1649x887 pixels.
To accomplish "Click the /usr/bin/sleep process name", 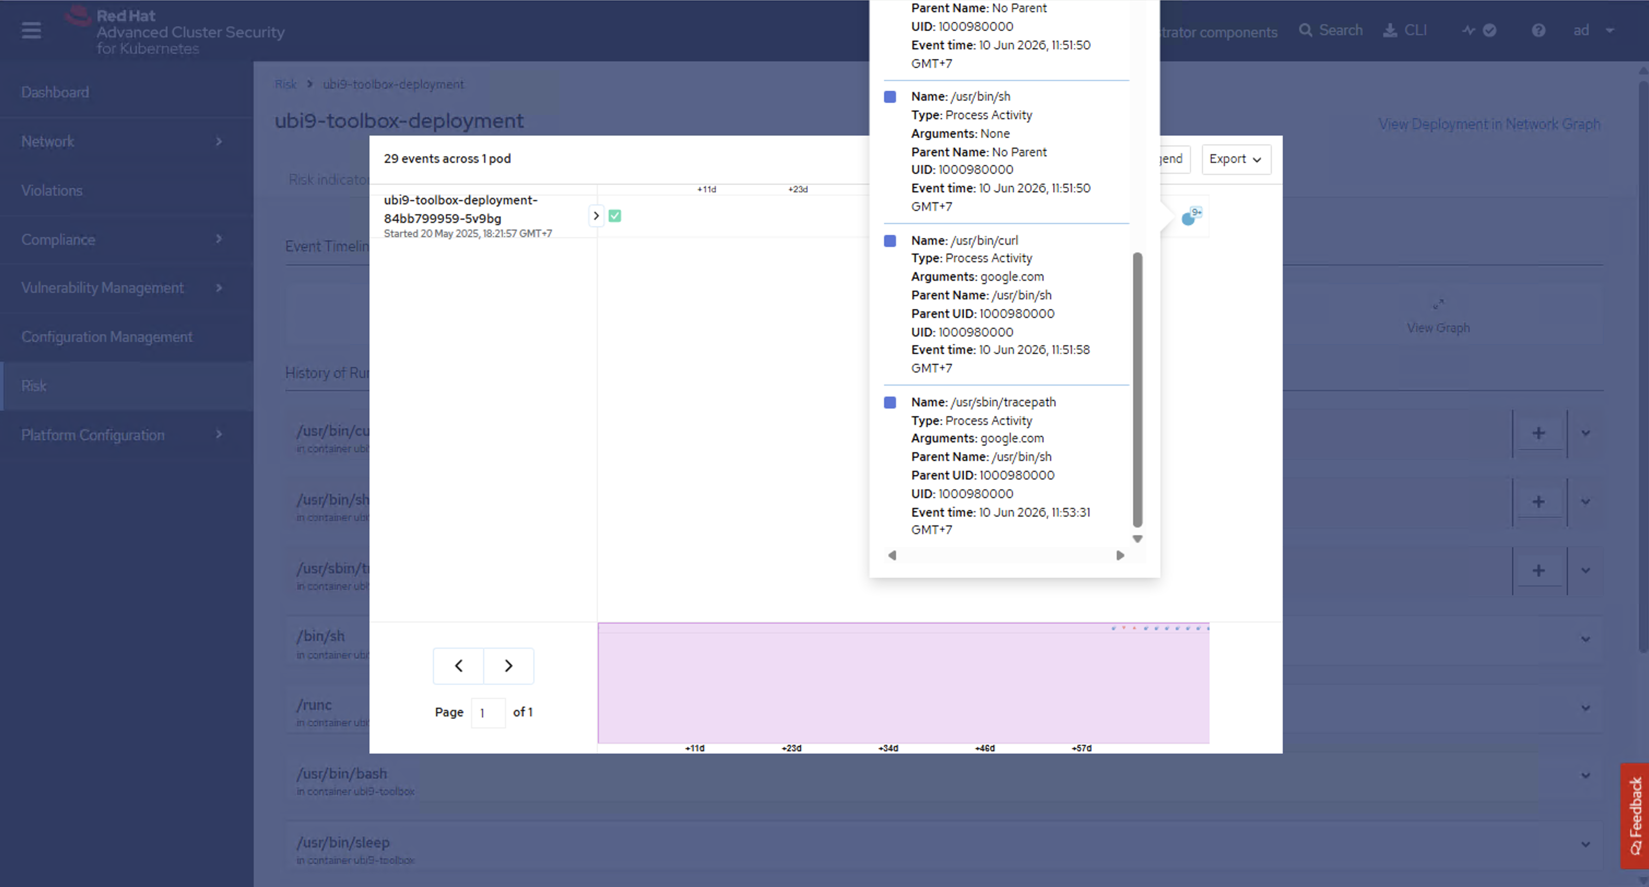I will click(x=343, y=843).
